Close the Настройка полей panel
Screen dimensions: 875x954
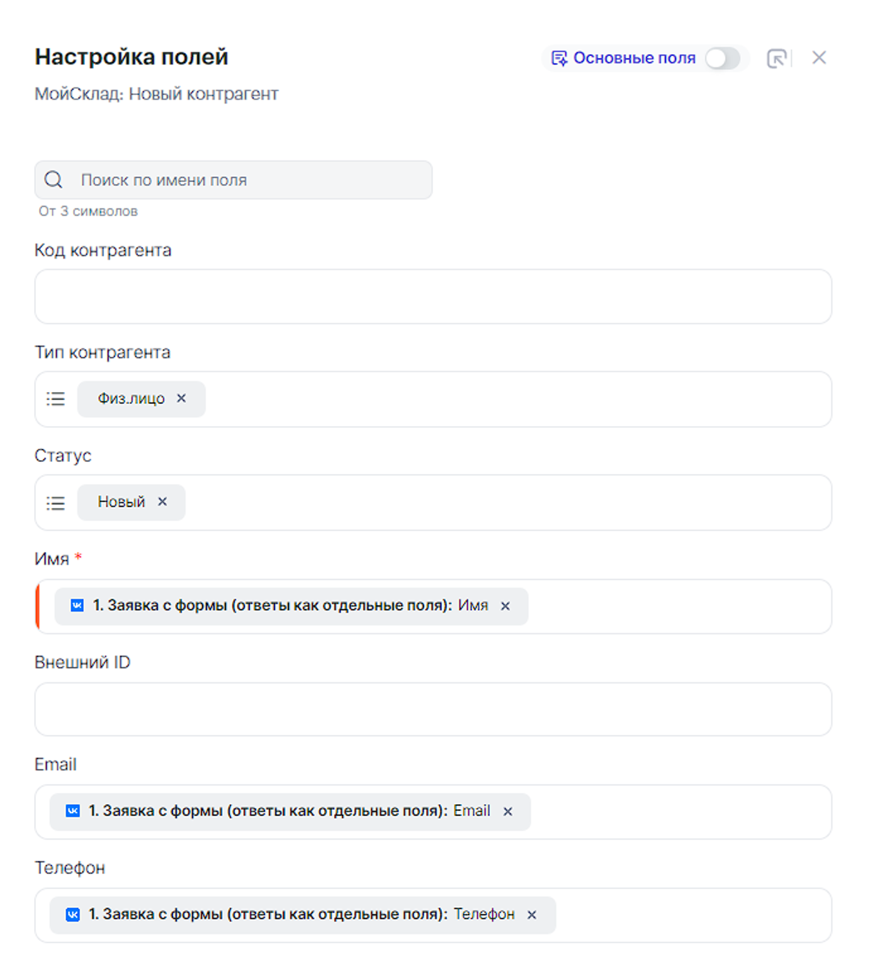pyautogui.click(x=818, y=58)
